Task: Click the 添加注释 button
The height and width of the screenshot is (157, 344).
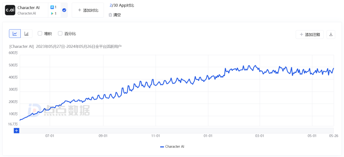Action: point(310,34)
